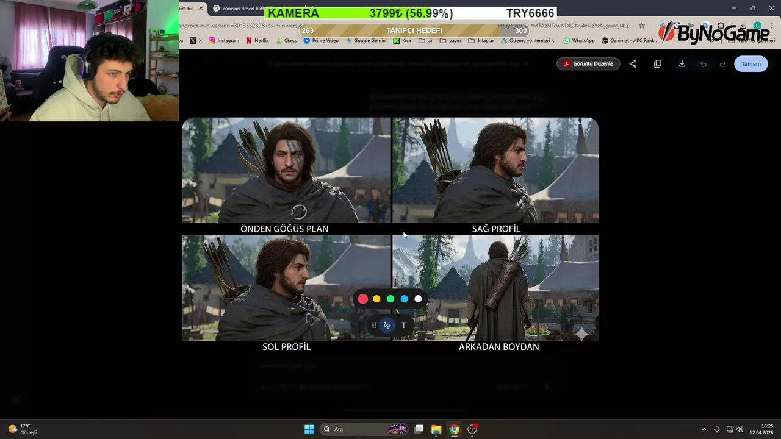The width and height of the screenshot is (781, 439).
Task: Open the kitaplar bookmarks folder
Action: tap(481, 41)
